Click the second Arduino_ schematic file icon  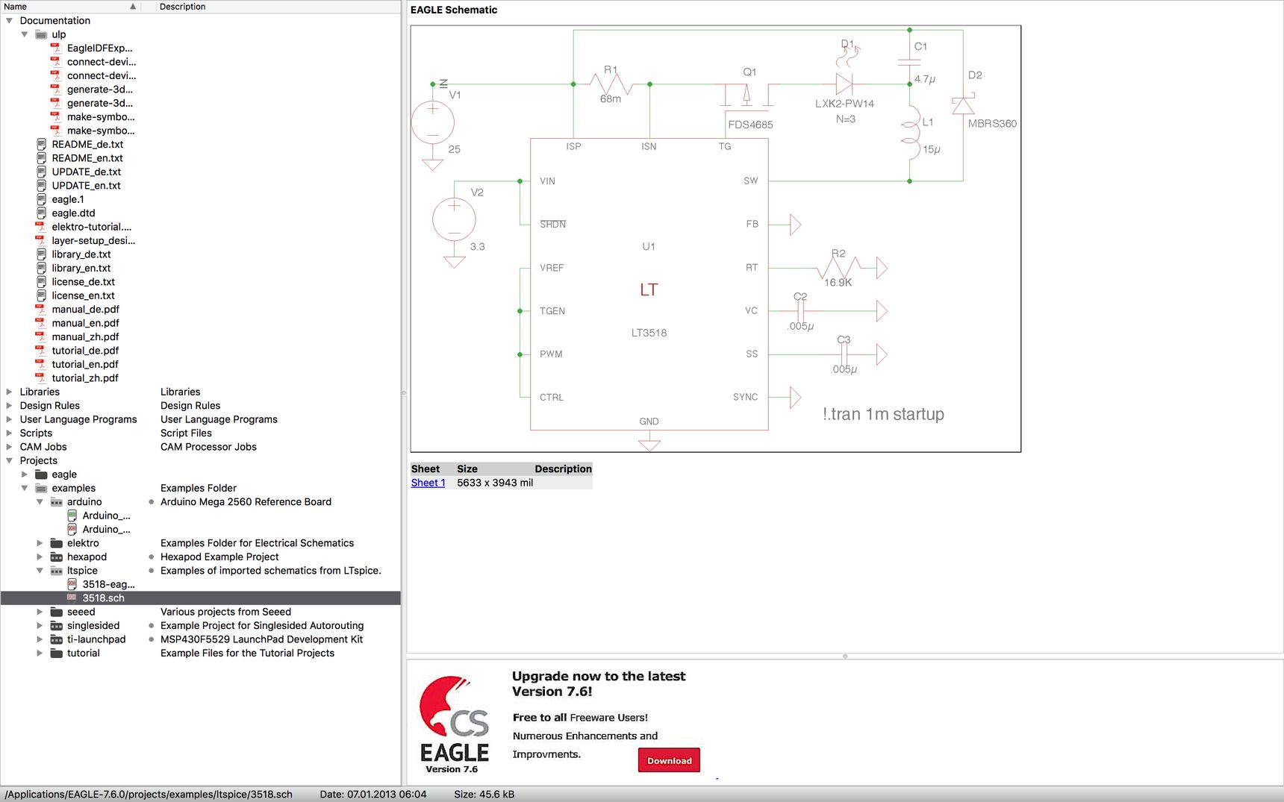[x=72, y=529]
